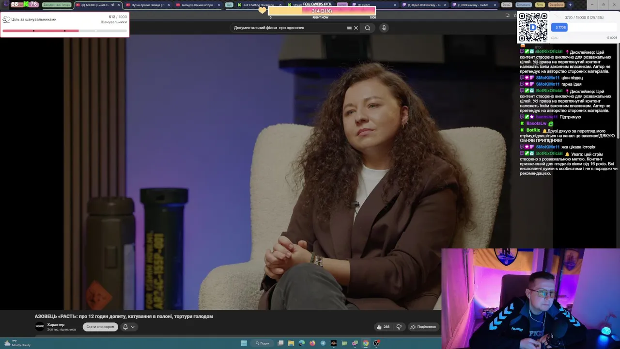The width and height of the screenshot is (620, 349).
Task: Open the Характер channel avatar
Action: [40, 327]
